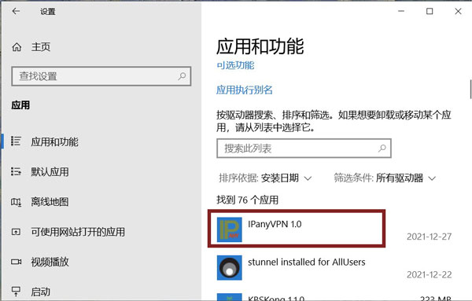Select stunnel installed for AllUsers entry
Viewport: 472px width, 301px height.
[x=334, y=268]
